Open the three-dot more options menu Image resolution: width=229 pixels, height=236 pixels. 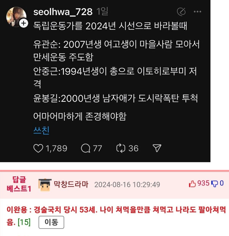tap(197, 12)
